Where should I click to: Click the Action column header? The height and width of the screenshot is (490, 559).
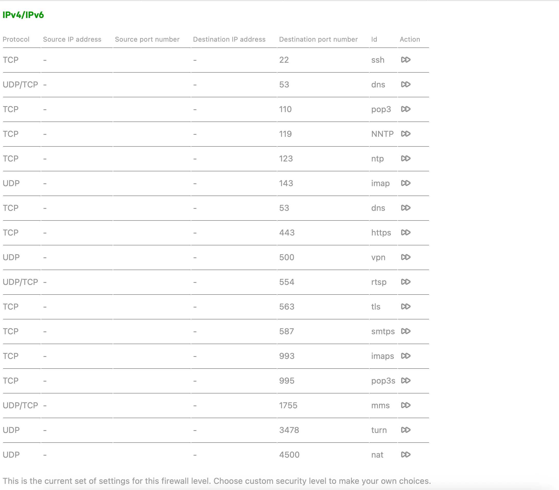[x=410, y=39]
